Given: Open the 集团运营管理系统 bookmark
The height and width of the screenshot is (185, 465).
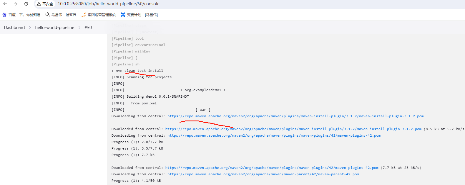Looking at the screenshot, I should [99, 15].
